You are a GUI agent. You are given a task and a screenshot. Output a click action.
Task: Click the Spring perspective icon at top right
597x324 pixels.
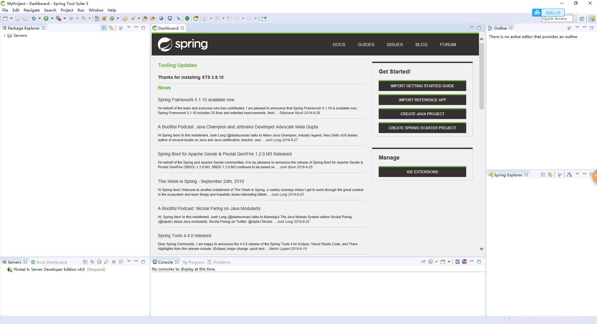pyautogui.click(x=592, y=19)
